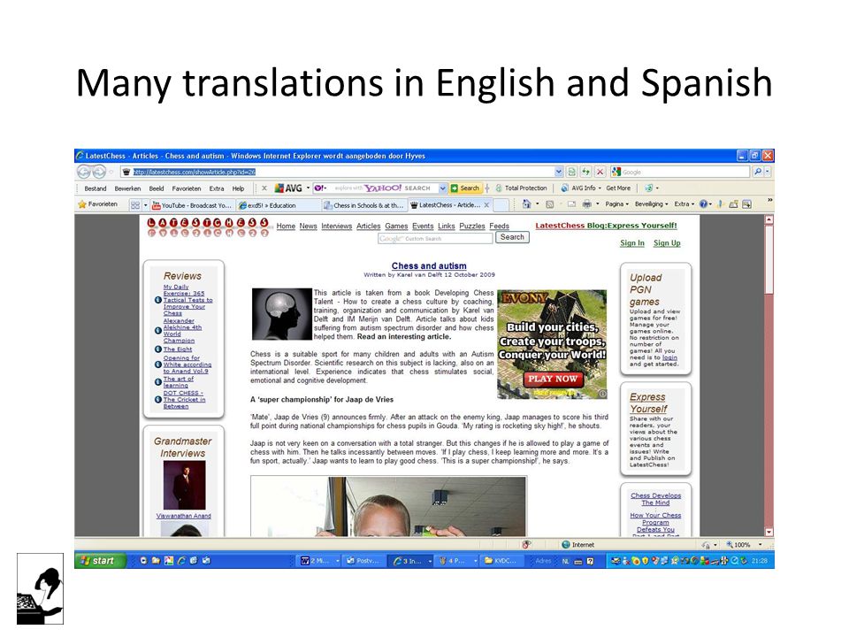This screenshot has height=637, width=849.
Task: Click the page scrollbar down arrow
Action: [769, 532]
